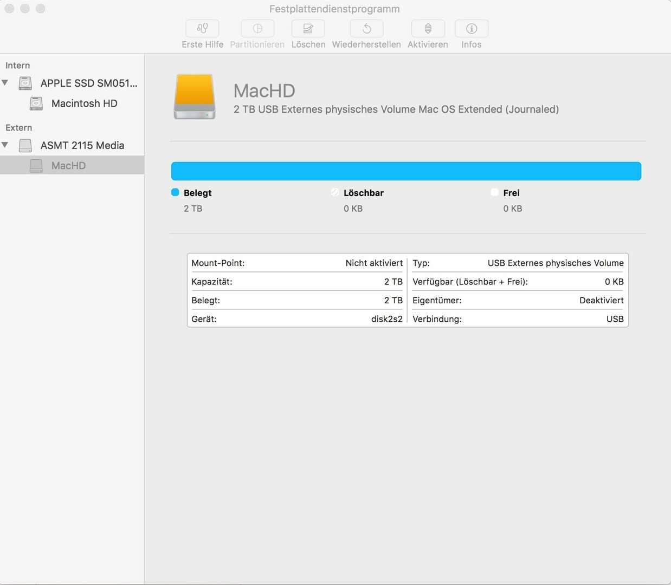The image size is (671, 585).
Task: Click the Erste Hilfe stethoscope icon
Action: pos(202,29)
